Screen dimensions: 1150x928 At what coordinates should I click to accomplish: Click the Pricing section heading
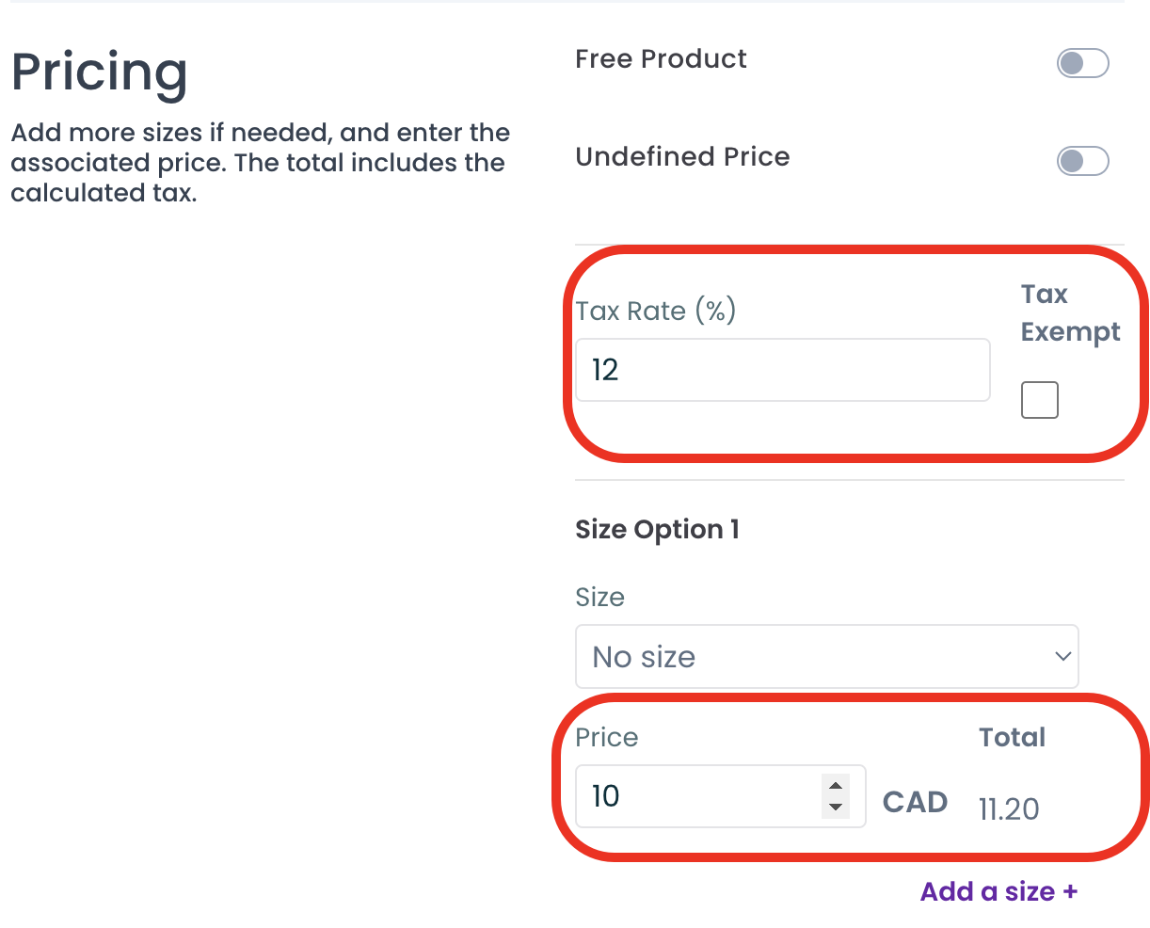pos(100,72)
